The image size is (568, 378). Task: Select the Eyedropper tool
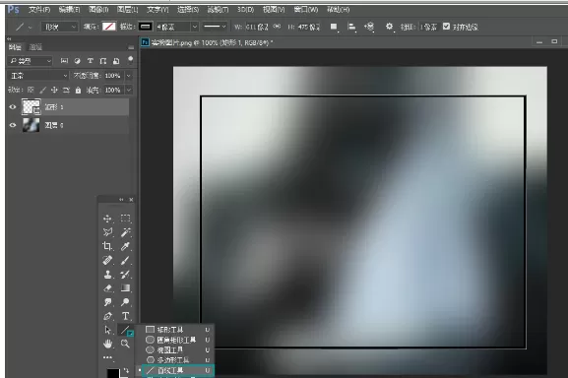(x=125, y=246)
